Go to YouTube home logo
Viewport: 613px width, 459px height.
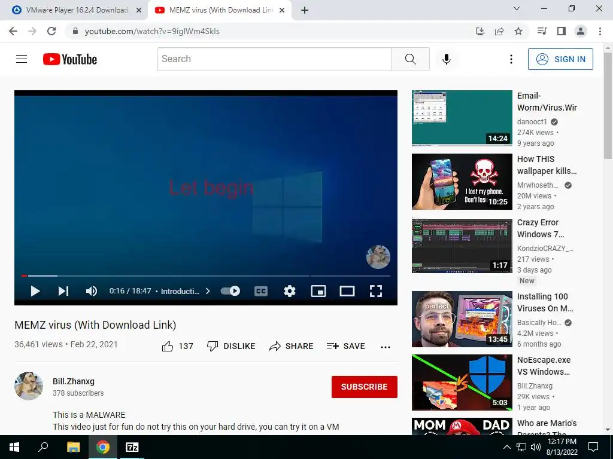(x=70, y=59)
